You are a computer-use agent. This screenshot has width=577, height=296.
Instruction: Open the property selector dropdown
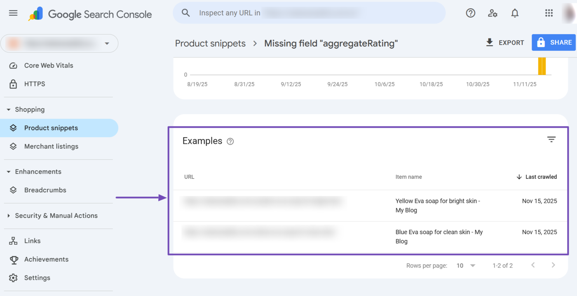[107, 43]
